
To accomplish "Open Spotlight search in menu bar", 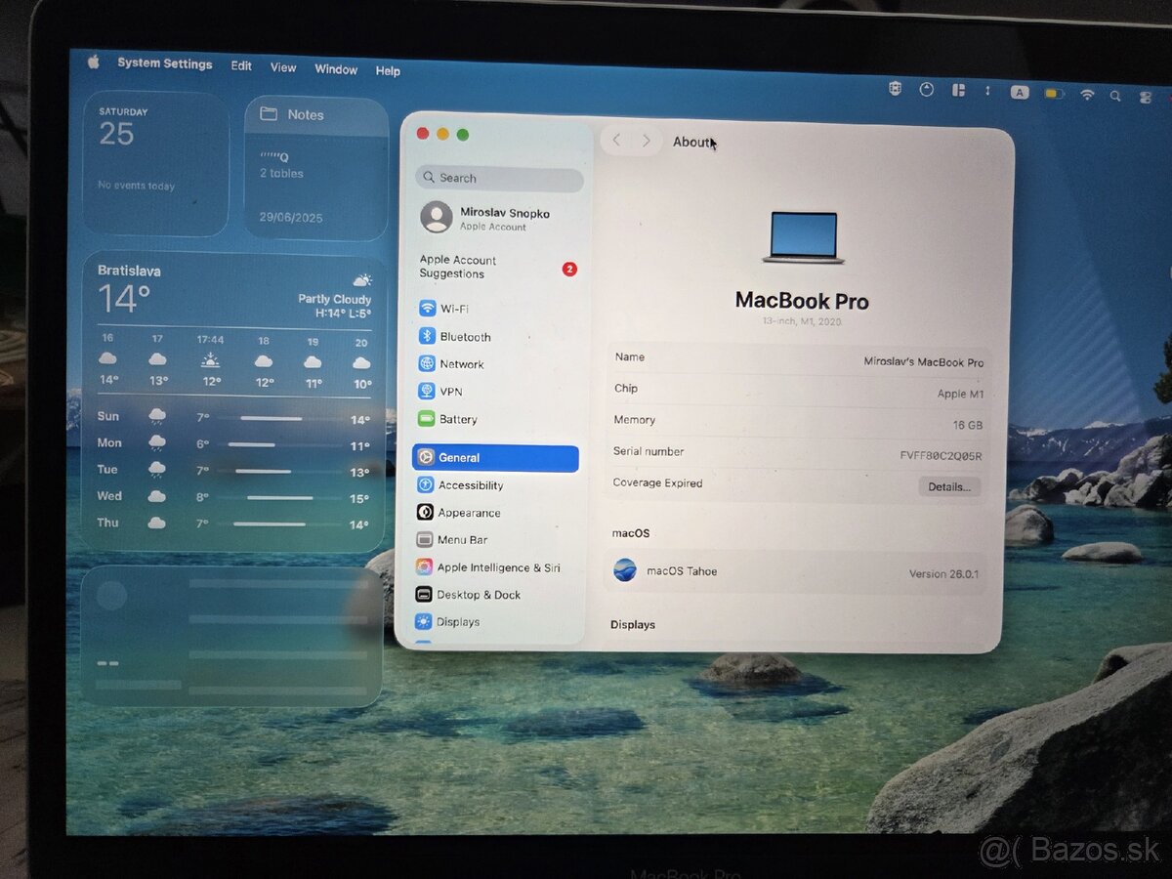I will click(x=1115, y=96).
